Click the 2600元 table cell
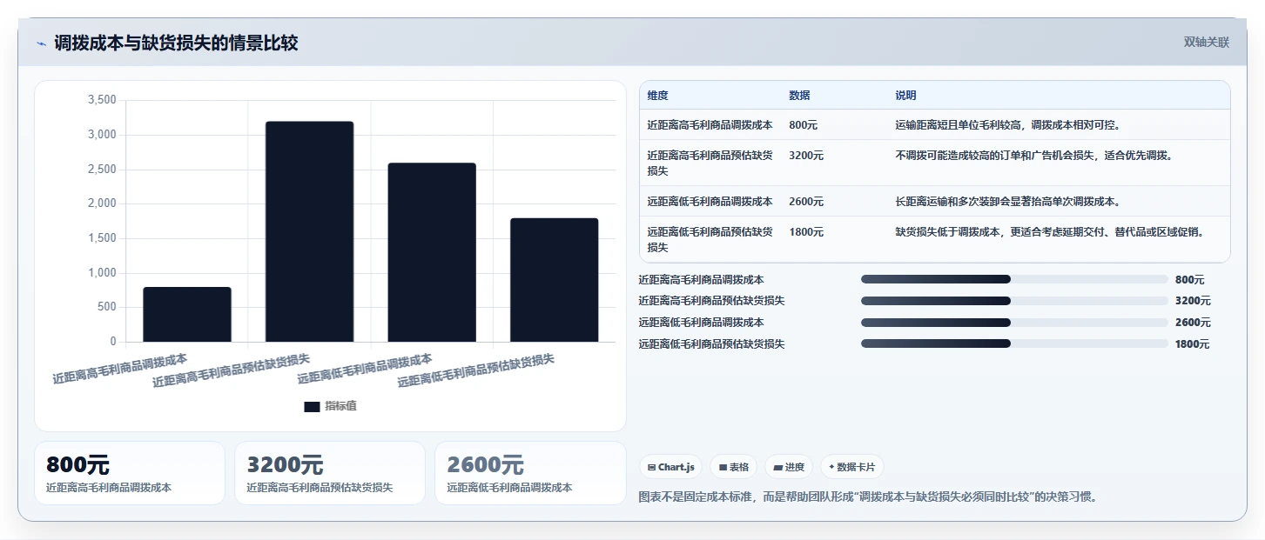1265x540 pixels. coord(806,202)
